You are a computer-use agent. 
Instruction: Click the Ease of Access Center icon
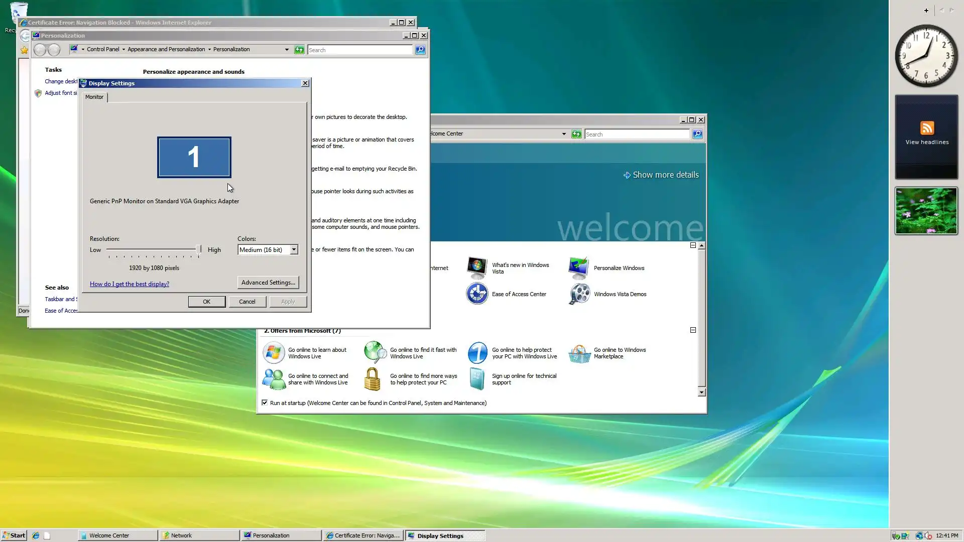point(476,294)
